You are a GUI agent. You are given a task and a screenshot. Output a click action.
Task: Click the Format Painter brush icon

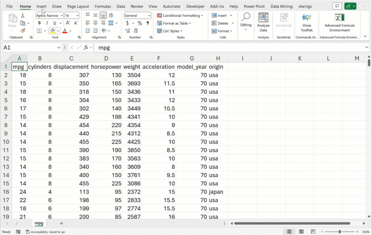[x=22, y=30]
